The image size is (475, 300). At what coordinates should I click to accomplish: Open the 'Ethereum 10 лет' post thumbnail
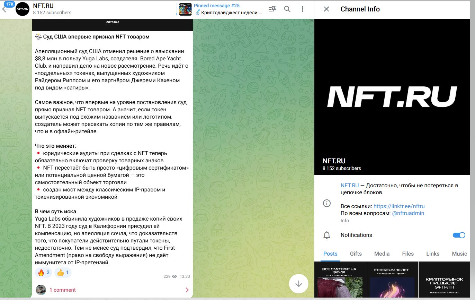[392, 280]
